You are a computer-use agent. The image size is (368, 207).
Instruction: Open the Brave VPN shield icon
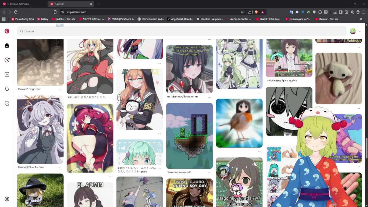[x=358, y=12]
